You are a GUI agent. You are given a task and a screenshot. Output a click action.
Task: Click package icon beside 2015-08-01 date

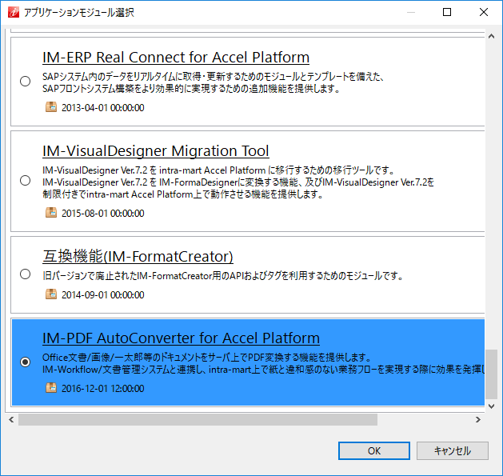click(x=51, y=213)
